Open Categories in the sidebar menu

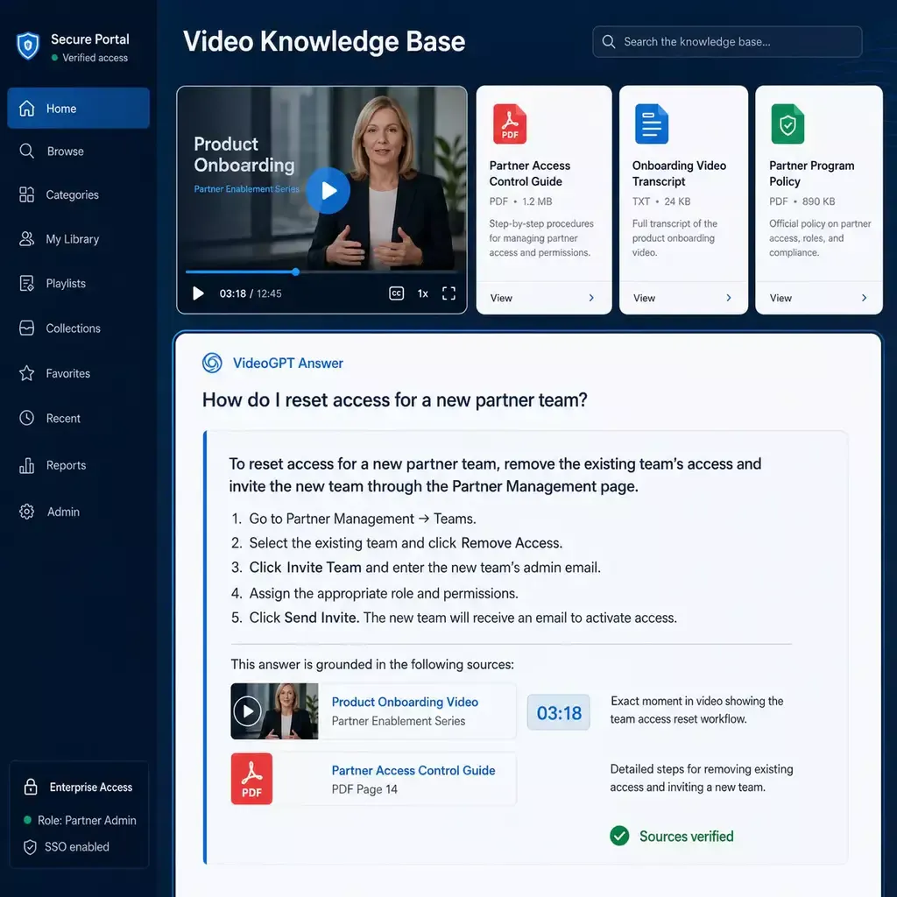click(x=78, y=194)
